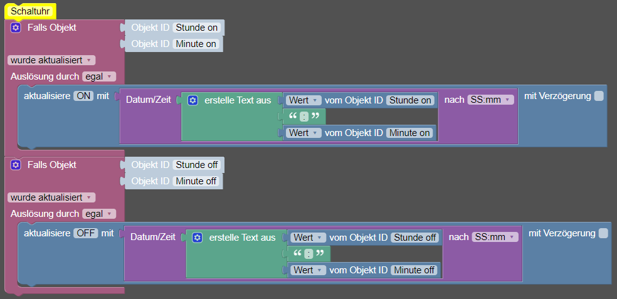
Task: Select Datum/Zeit block in the OFF row
Action: pos(153,237)
